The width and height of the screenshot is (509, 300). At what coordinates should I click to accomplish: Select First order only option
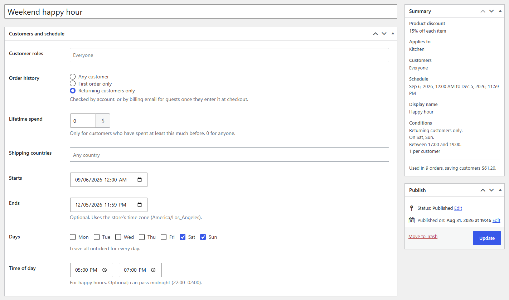click(73, 84)
